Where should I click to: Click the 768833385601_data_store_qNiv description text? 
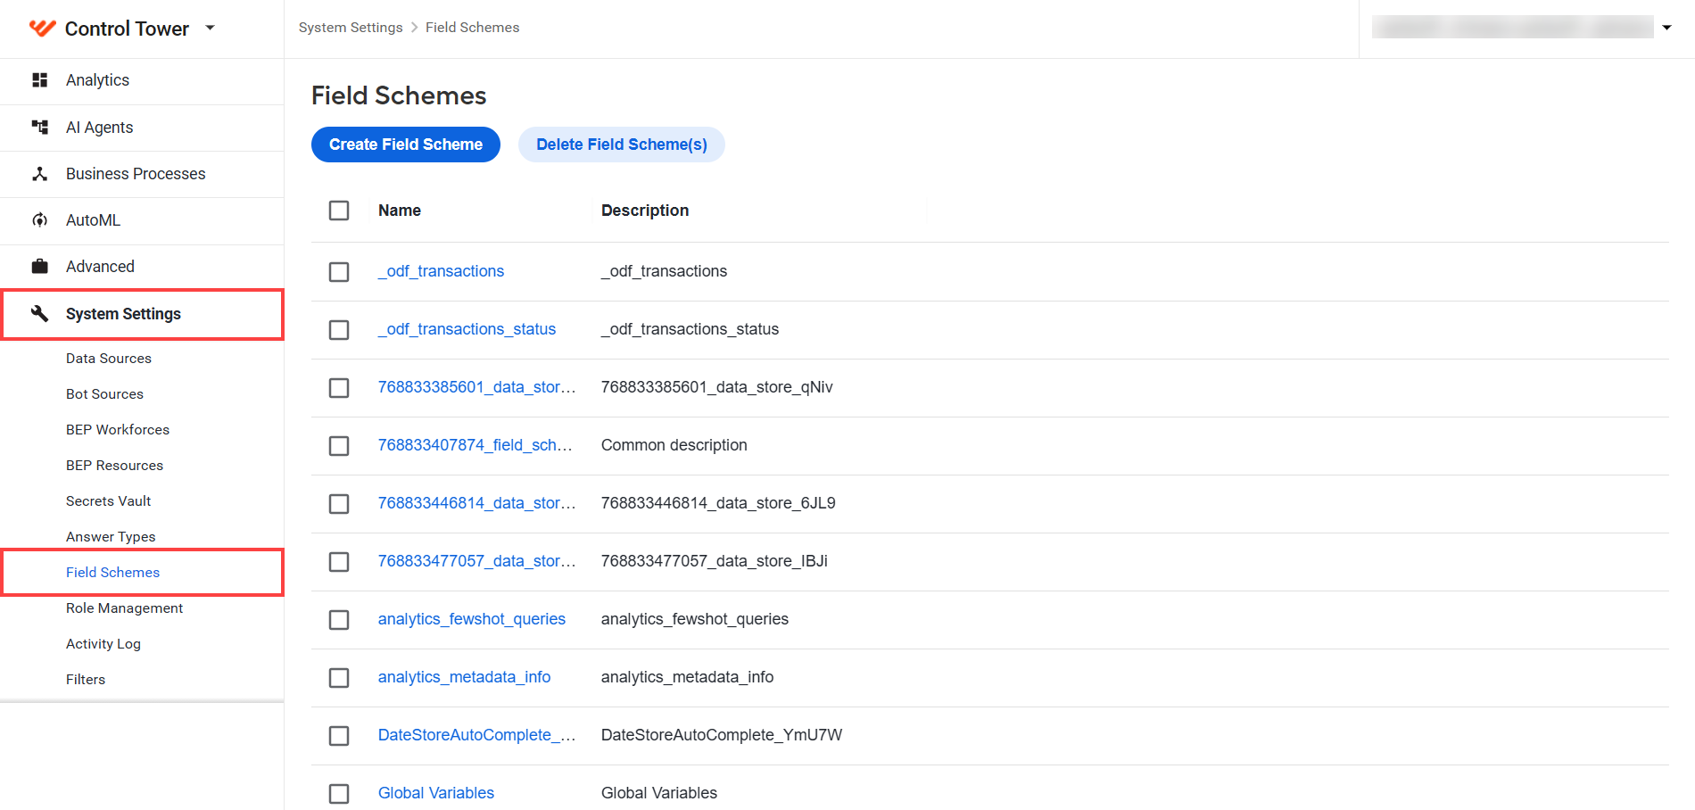717,387
